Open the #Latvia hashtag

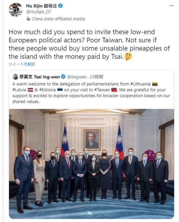pos(19,90)
